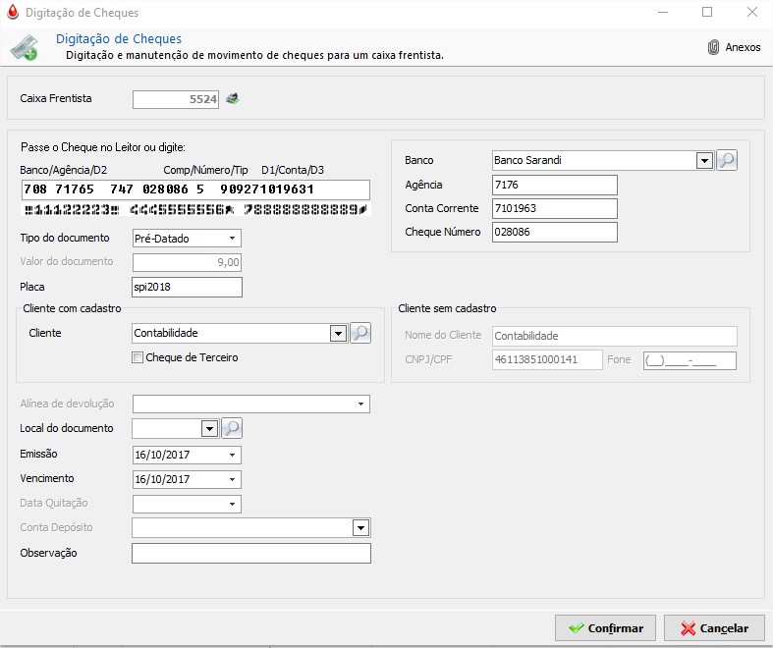Click the 'Digitação de Cheques' blue heading

[x=119, y=38]
